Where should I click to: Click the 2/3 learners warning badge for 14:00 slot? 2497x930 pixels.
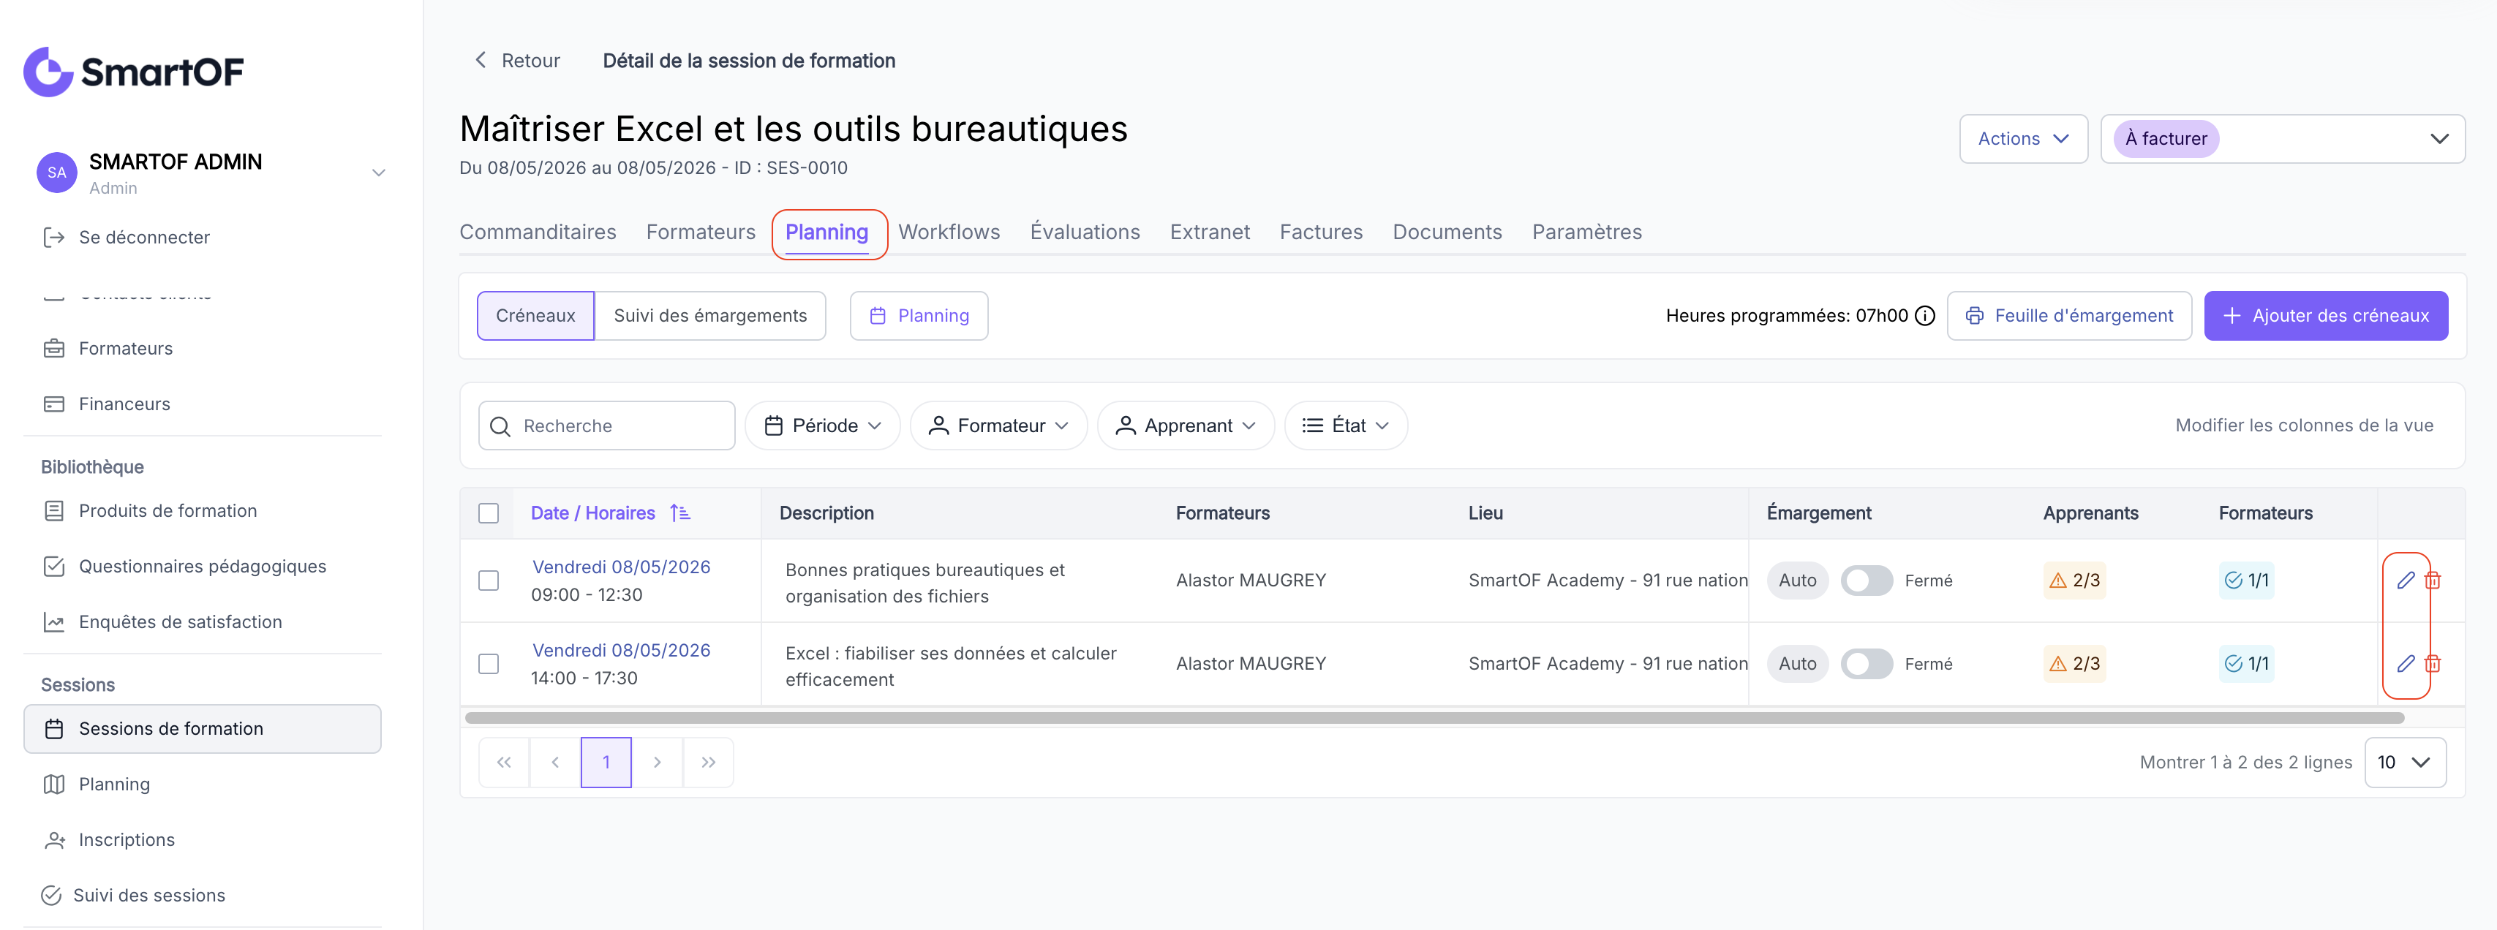[x=2074, y=664]
